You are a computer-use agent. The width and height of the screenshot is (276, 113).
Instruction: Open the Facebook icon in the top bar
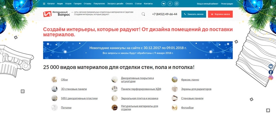point(170,4)
